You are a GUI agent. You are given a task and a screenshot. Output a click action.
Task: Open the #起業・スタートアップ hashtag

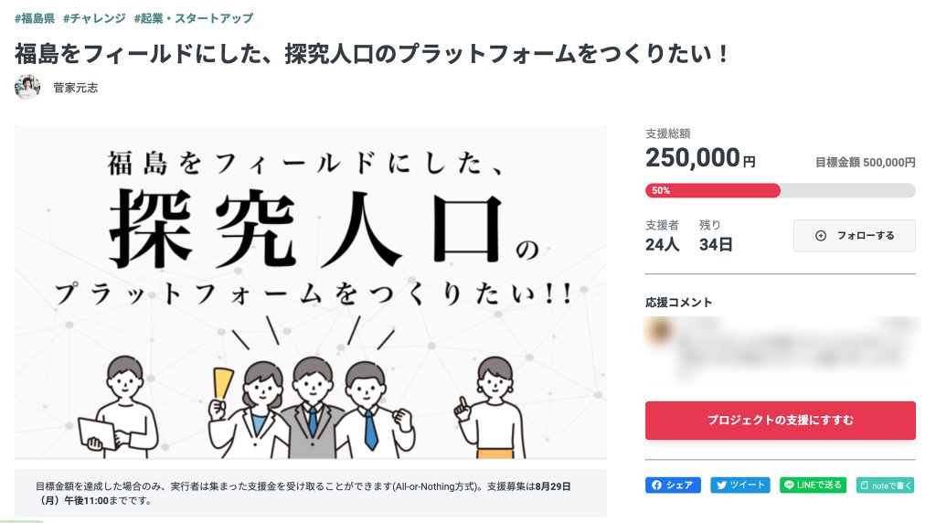pyautogui.click(x=194, y=18)
